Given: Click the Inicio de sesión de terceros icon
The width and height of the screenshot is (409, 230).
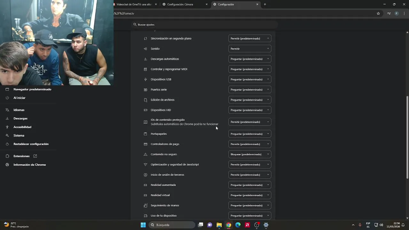Looking at the screenshot, I should (x=145, y=175).
